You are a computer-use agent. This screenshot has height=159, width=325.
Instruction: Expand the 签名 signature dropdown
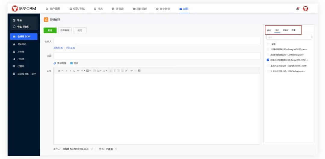click(116, 149)
